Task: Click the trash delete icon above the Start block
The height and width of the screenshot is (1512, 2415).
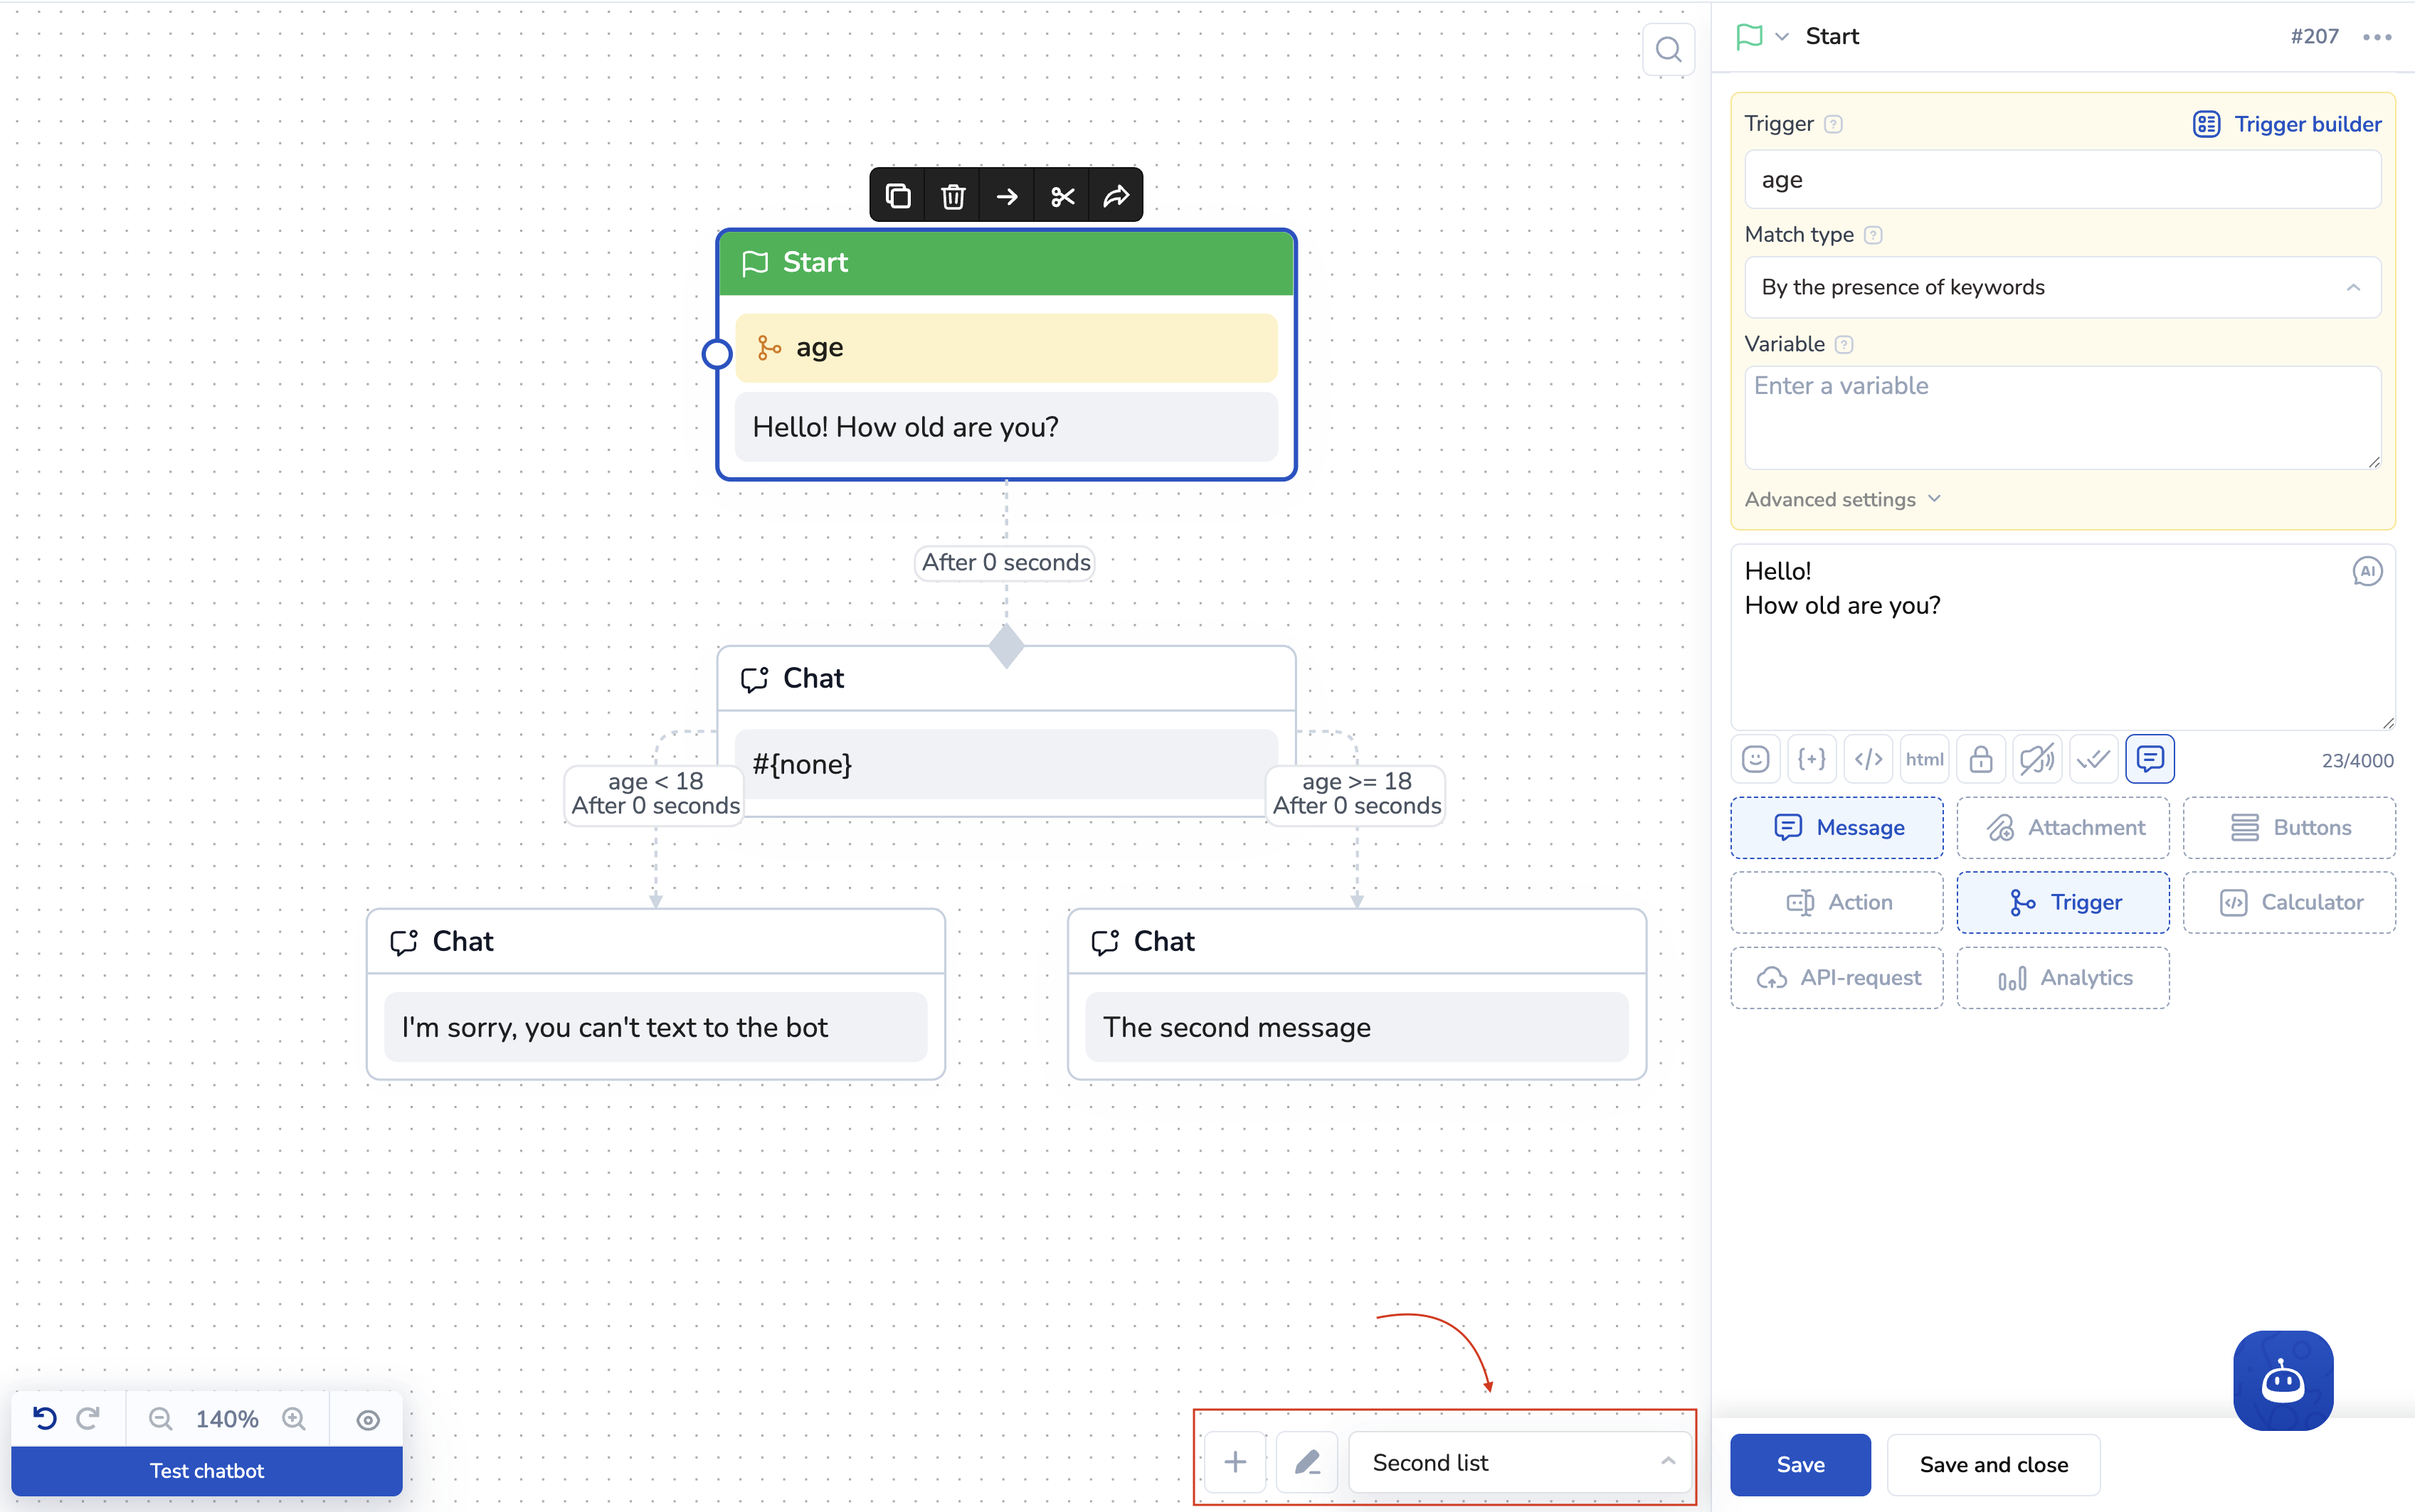Action: [x=952, y=196]
